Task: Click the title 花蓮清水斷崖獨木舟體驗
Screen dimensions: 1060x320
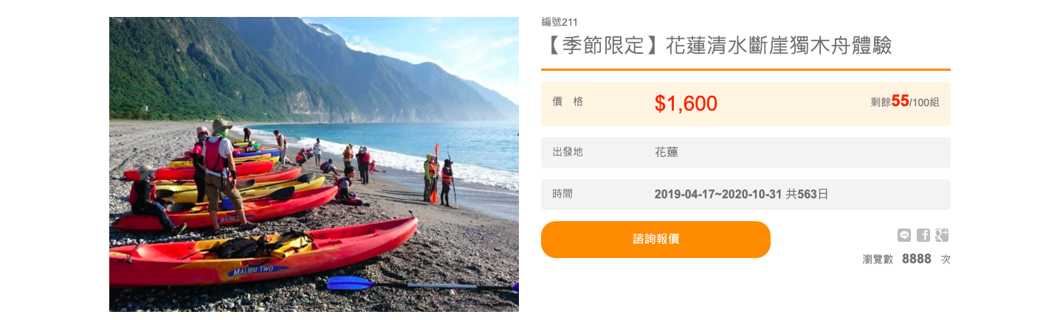Action: tap(716, 45)
